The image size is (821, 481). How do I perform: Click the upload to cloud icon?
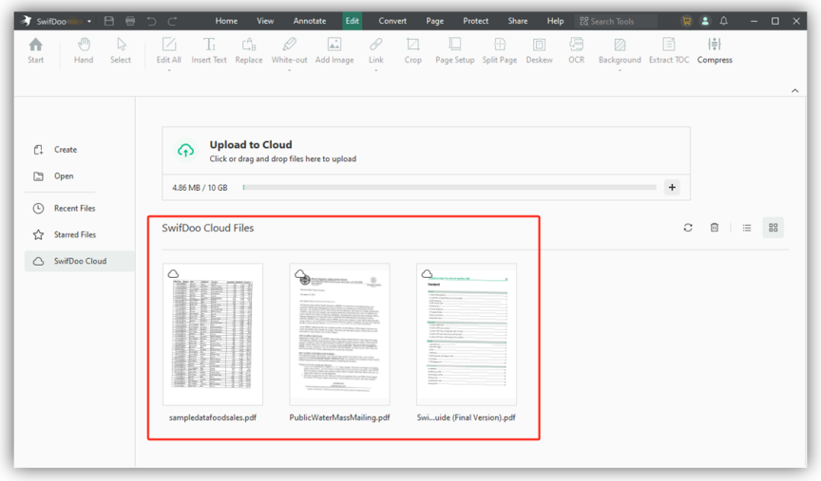[x=185, y=151]
